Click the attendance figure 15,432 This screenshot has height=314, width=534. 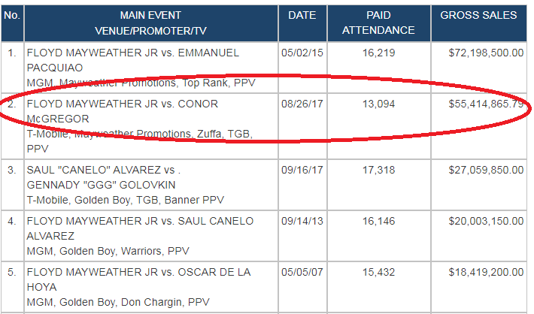click(x=378, y=272)
